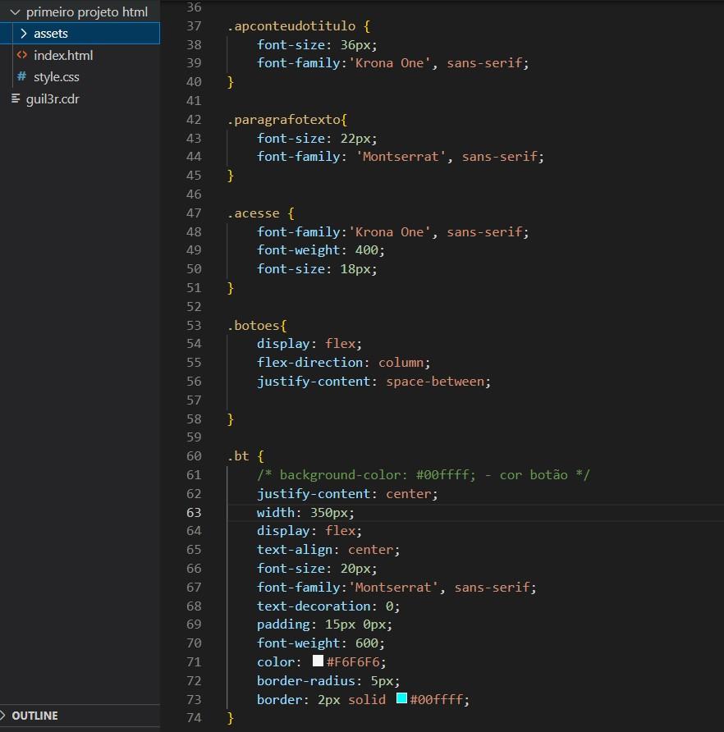The height and width of the screenshot is (732, 724).
Task: Click line number 63 in the gutter
Action: coord(194,513)
